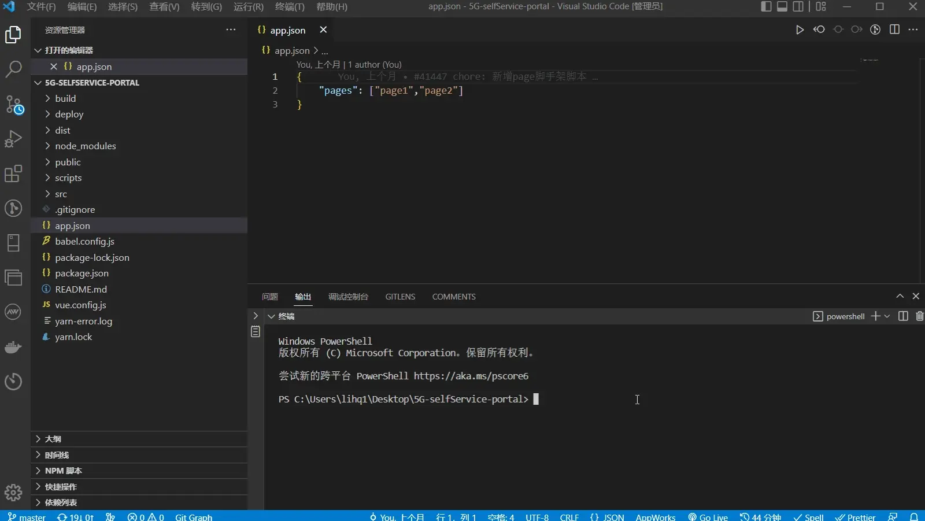
Task: Expand the NPM 脚本 section
Action: coord(63,471)
